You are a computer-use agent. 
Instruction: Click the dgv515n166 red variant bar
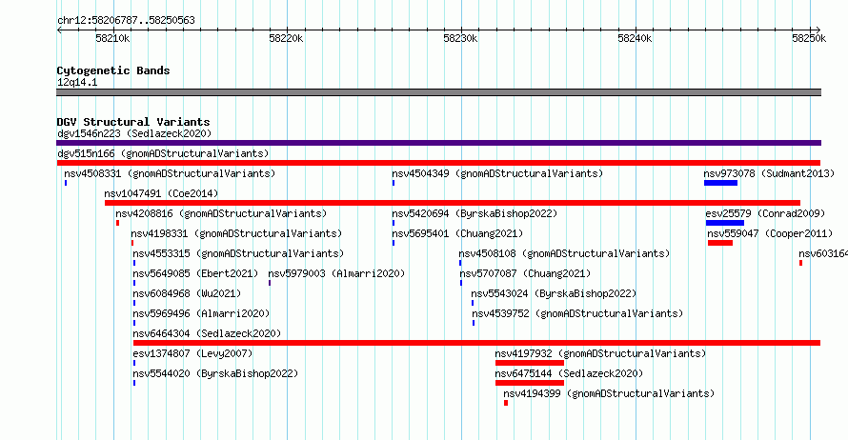(x=438, y=163)
